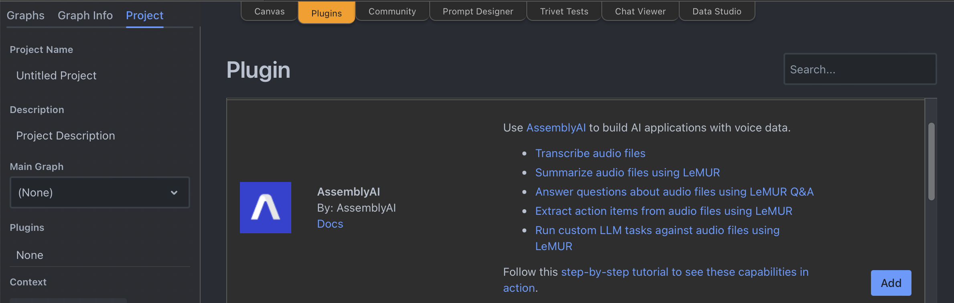Screen dimensions: 954x303
Task: Open the LeMUR Q&A link
Action: (674, 192)
